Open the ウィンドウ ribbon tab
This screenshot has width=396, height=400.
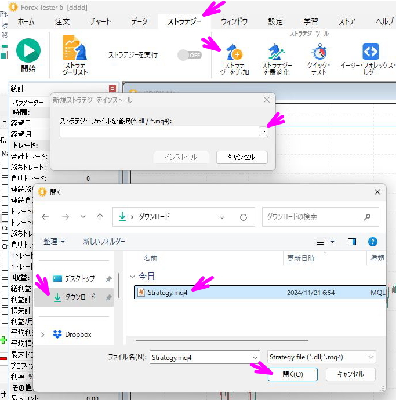pyautogui.click(x=234, y=21)
